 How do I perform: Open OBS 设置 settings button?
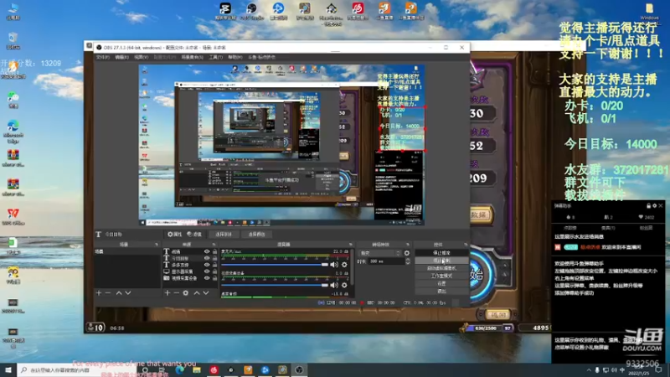[441, 283]
